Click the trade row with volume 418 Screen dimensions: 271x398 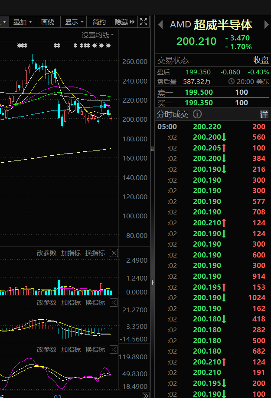point(212,319)
